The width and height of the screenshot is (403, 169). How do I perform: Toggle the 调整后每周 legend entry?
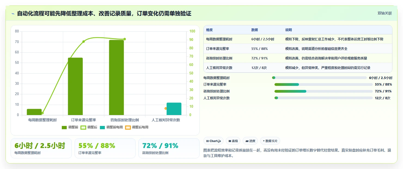137,127
